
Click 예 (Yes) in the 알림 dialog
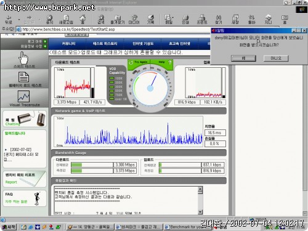click(243, 59)
